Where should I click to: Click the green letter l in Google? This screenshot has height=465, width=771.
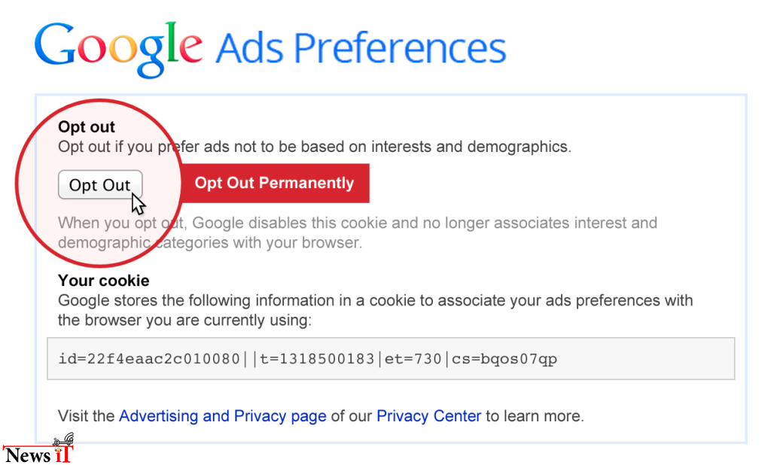pos(170,41)
